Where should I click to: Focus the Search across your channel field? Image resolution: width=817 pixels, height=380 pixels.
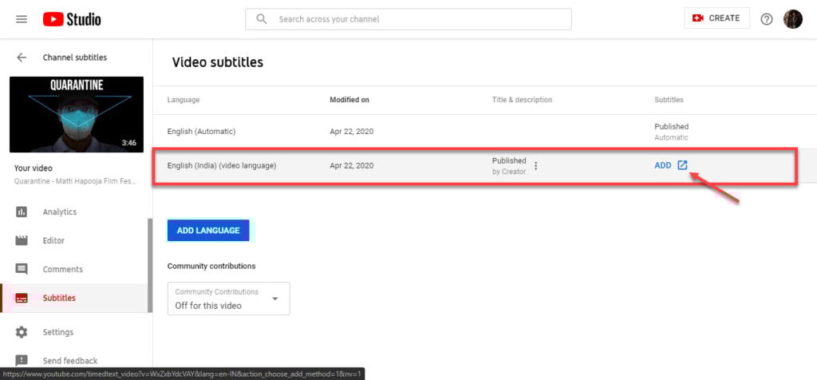pyautogui.click(x=408, y=19)
